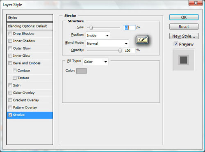This screenshot has height=152, width=205.
Task: Click the Opacity value field showing 100
Action: coord(129,51)
